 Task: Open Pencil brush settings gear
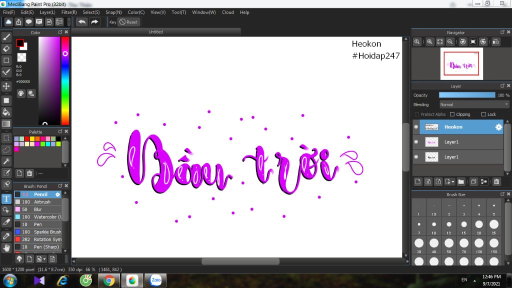coord(58,194)
